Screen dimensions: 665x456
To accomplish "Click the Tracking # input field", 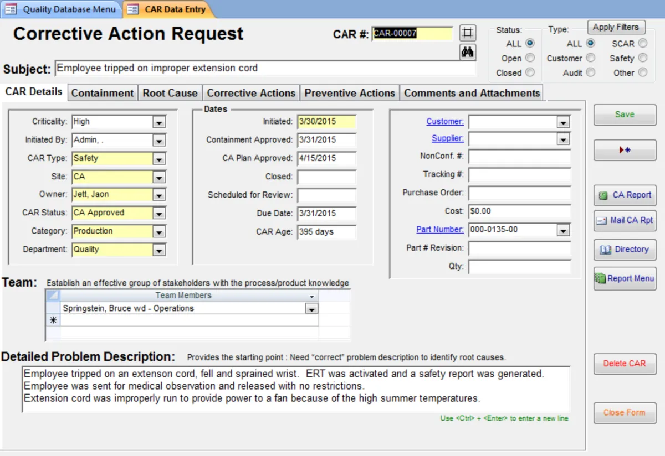I will pyautogui.click(x=519, y=175).
